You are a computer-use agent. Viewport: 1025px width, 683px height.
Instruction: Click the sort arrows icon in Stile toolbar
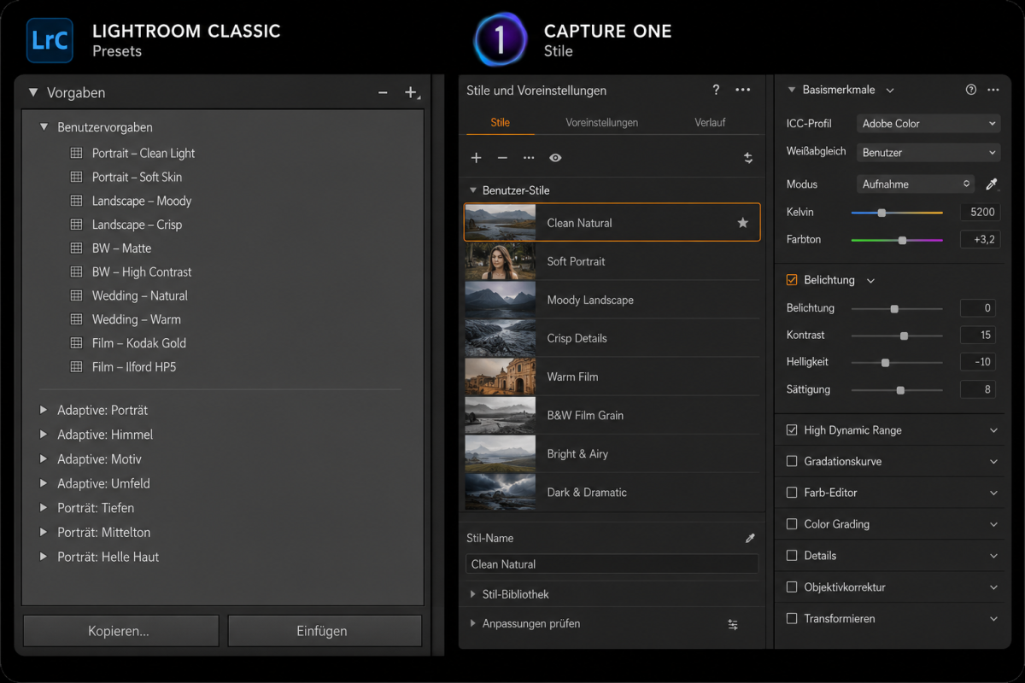(x=748, y=158)
